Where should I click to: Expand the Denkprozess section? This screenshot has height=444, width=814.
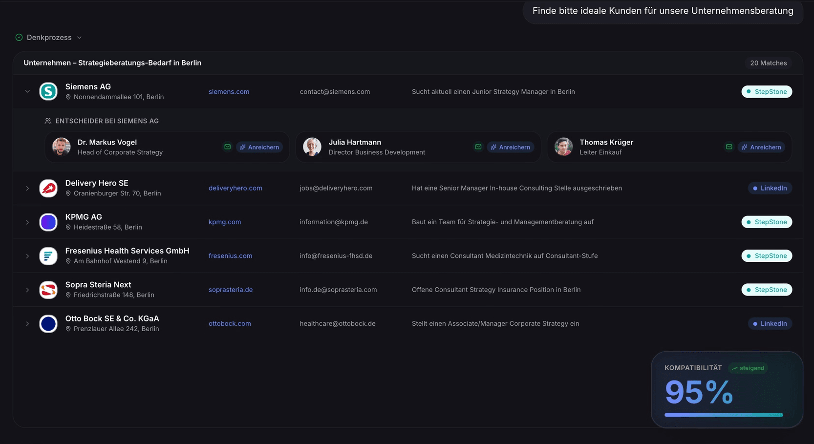coord(49,37)
